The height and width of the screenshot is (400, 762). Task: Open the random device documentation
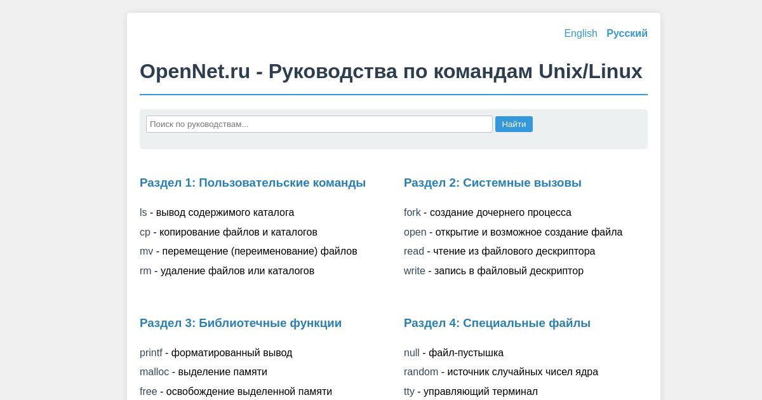point(420,373)
